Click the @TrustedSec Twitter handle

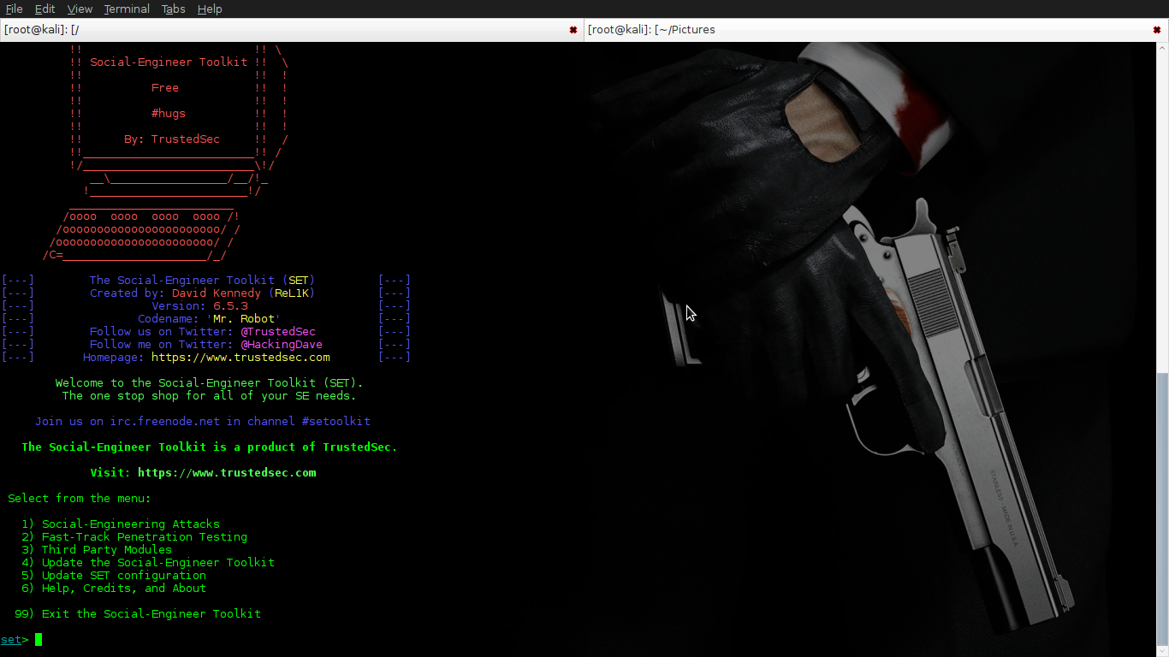tap(278, 332)
